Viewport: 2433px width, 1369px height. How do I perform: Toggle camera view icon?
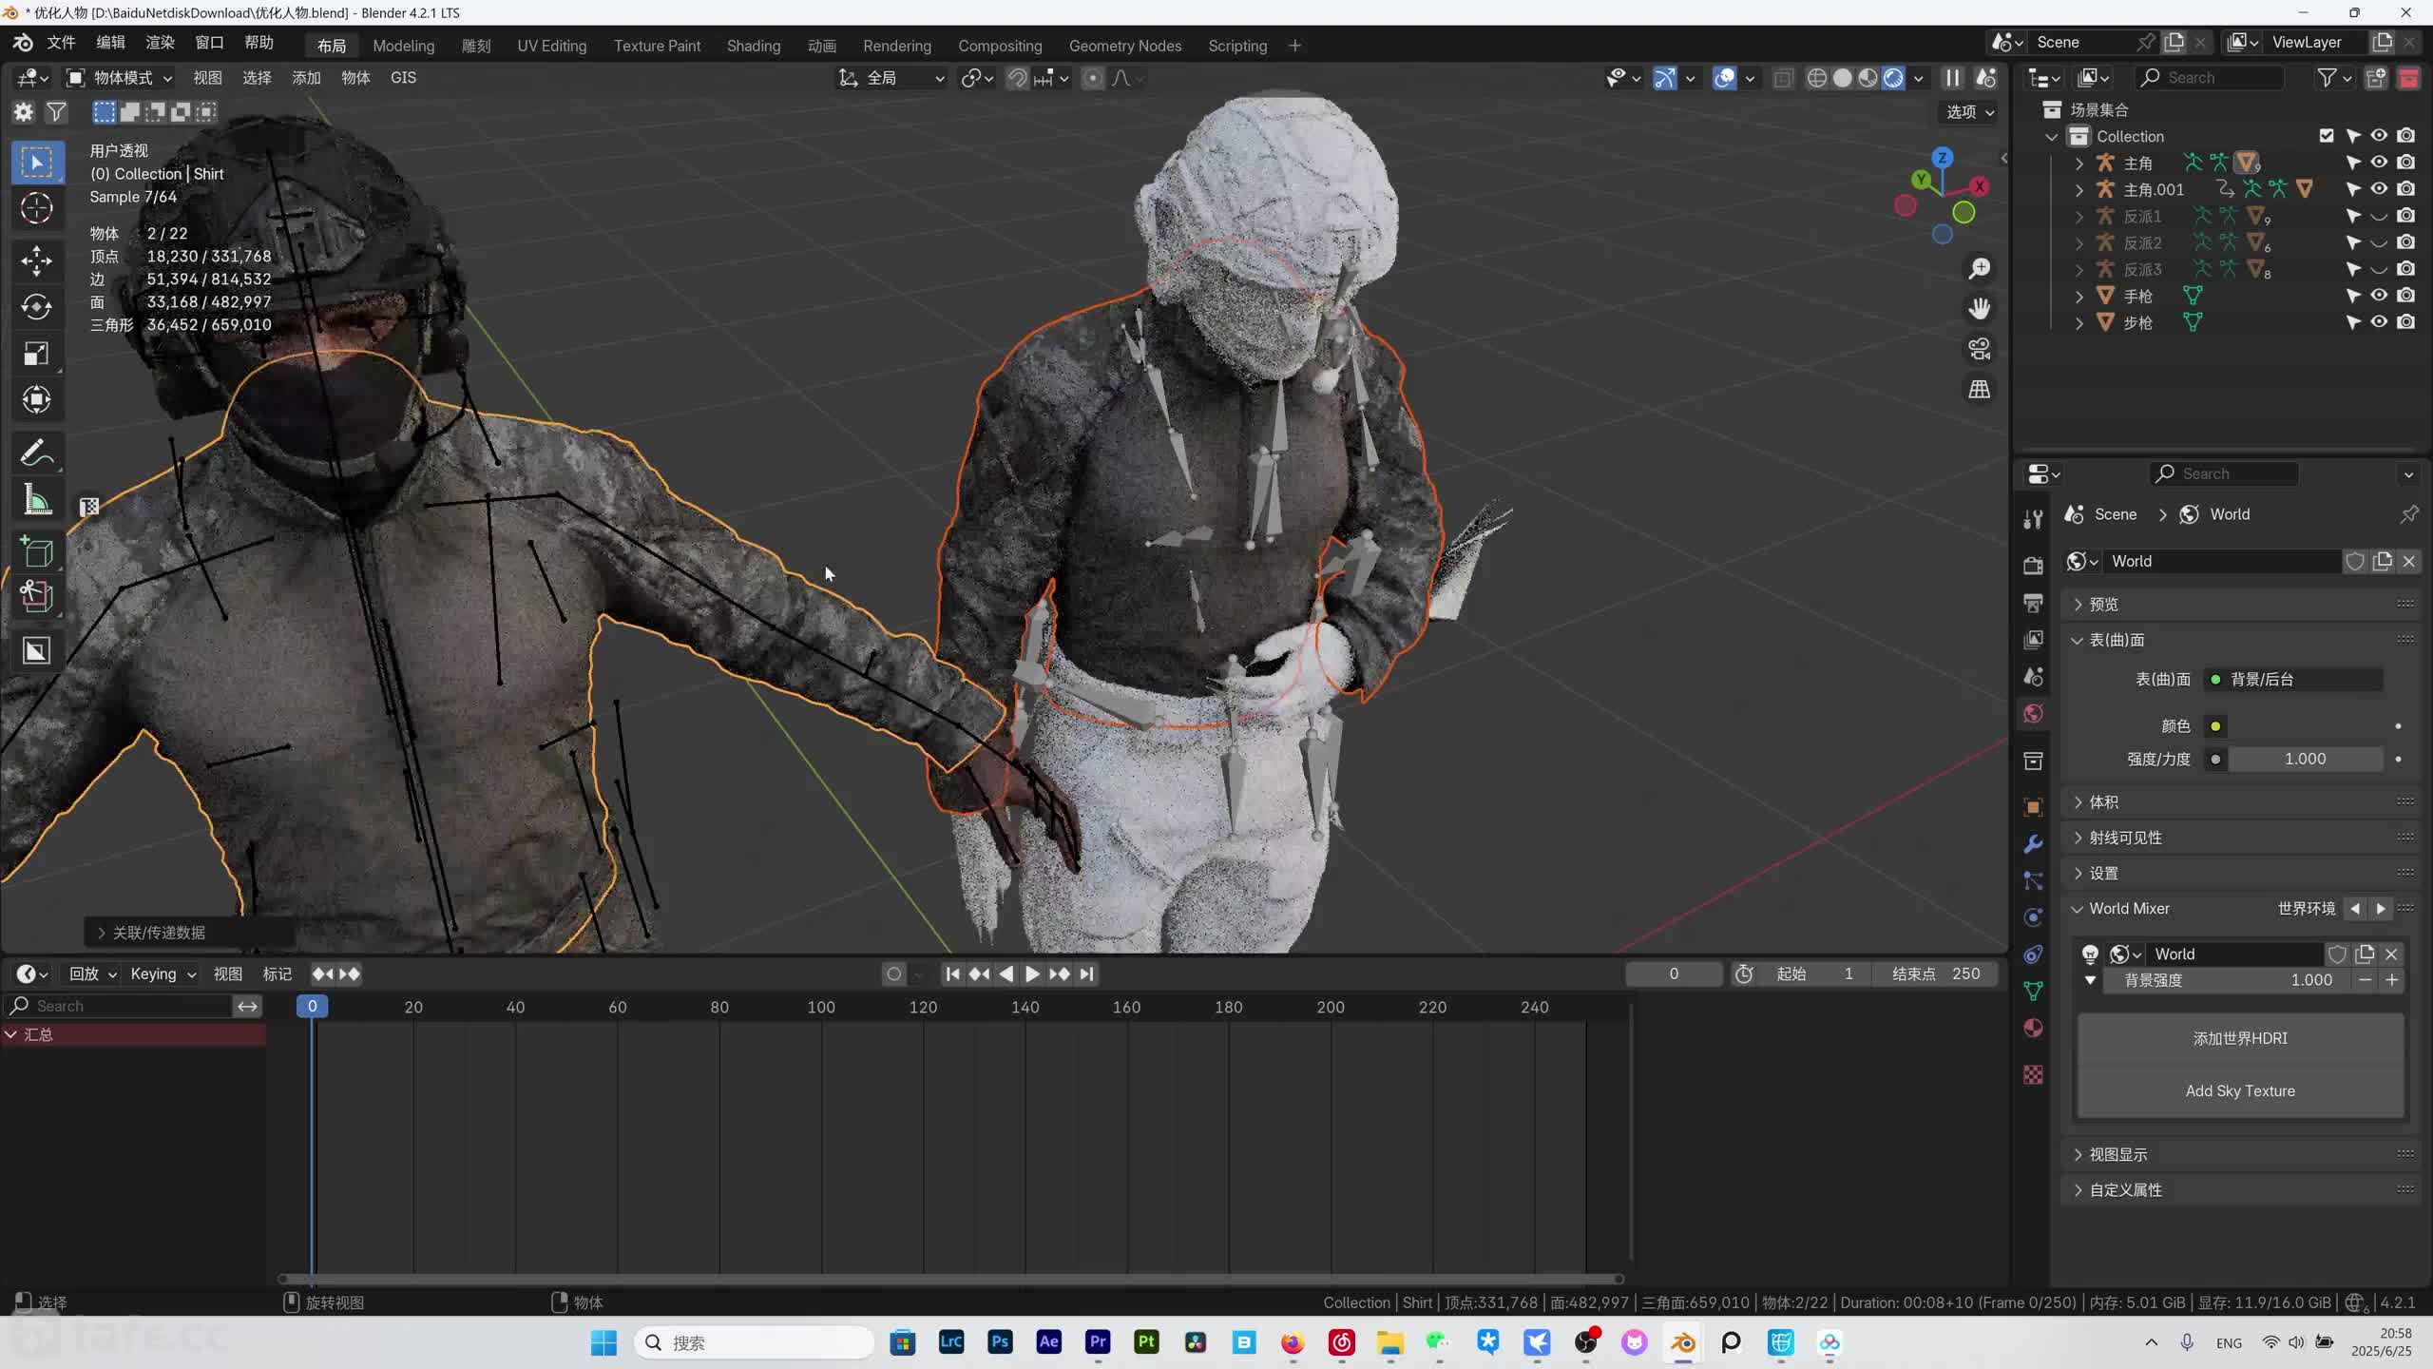tap(1980, 349)
